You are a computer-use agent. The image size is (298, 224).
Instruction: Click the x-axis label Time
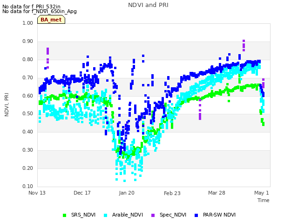pos(264,200)
